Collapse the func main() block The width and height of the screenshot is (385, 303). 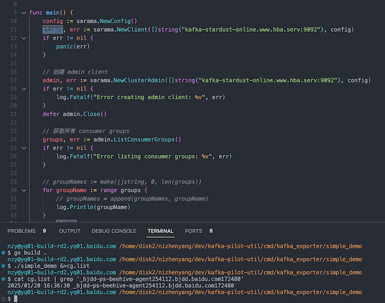[23, 12]
